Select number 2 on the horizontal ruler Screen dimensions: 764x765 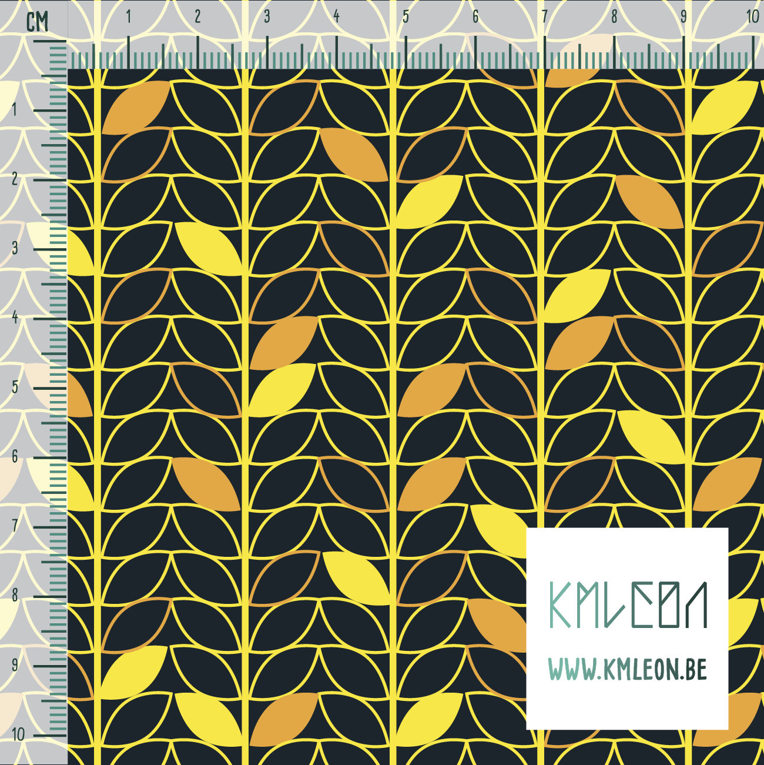click(x=197, y=17)
